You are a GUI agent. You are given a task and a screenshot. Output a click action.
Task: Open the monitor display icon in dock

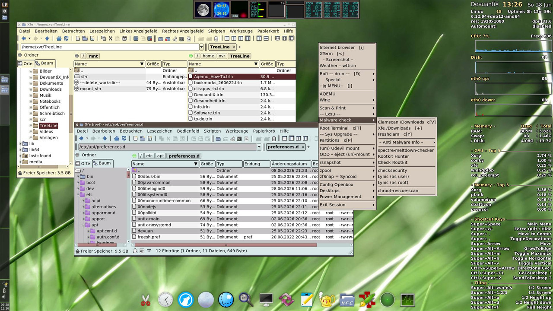[x=266, y=299]
